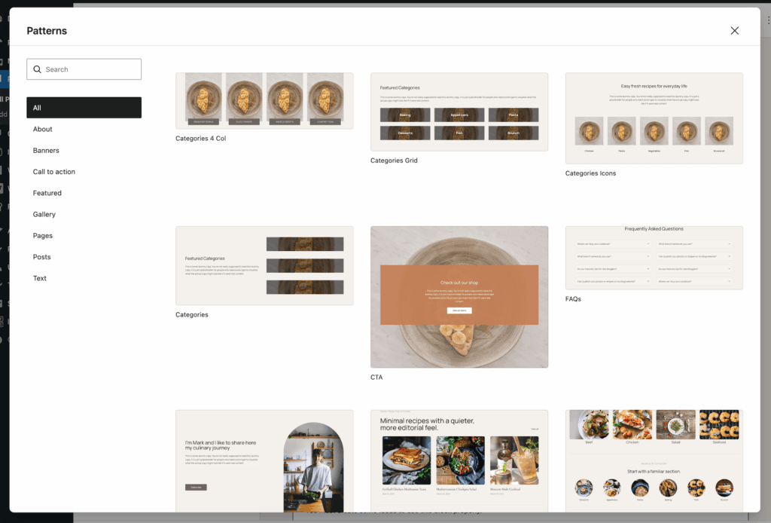Switch to Banners patterns

(x=46, y=151)
